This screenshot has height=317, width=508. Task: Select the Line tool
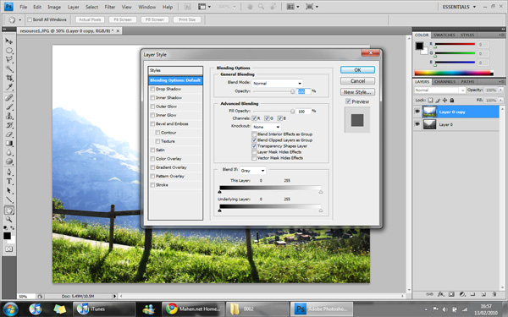tap(8, 199)
